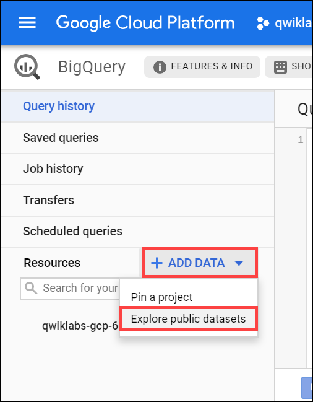
Task: View Scheduled queries
Action: click(137, 231)
